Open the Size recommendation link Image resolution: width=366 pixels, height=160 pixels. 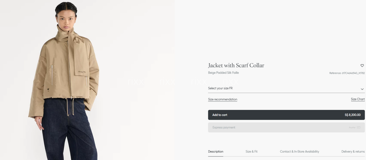click(223, 99)
